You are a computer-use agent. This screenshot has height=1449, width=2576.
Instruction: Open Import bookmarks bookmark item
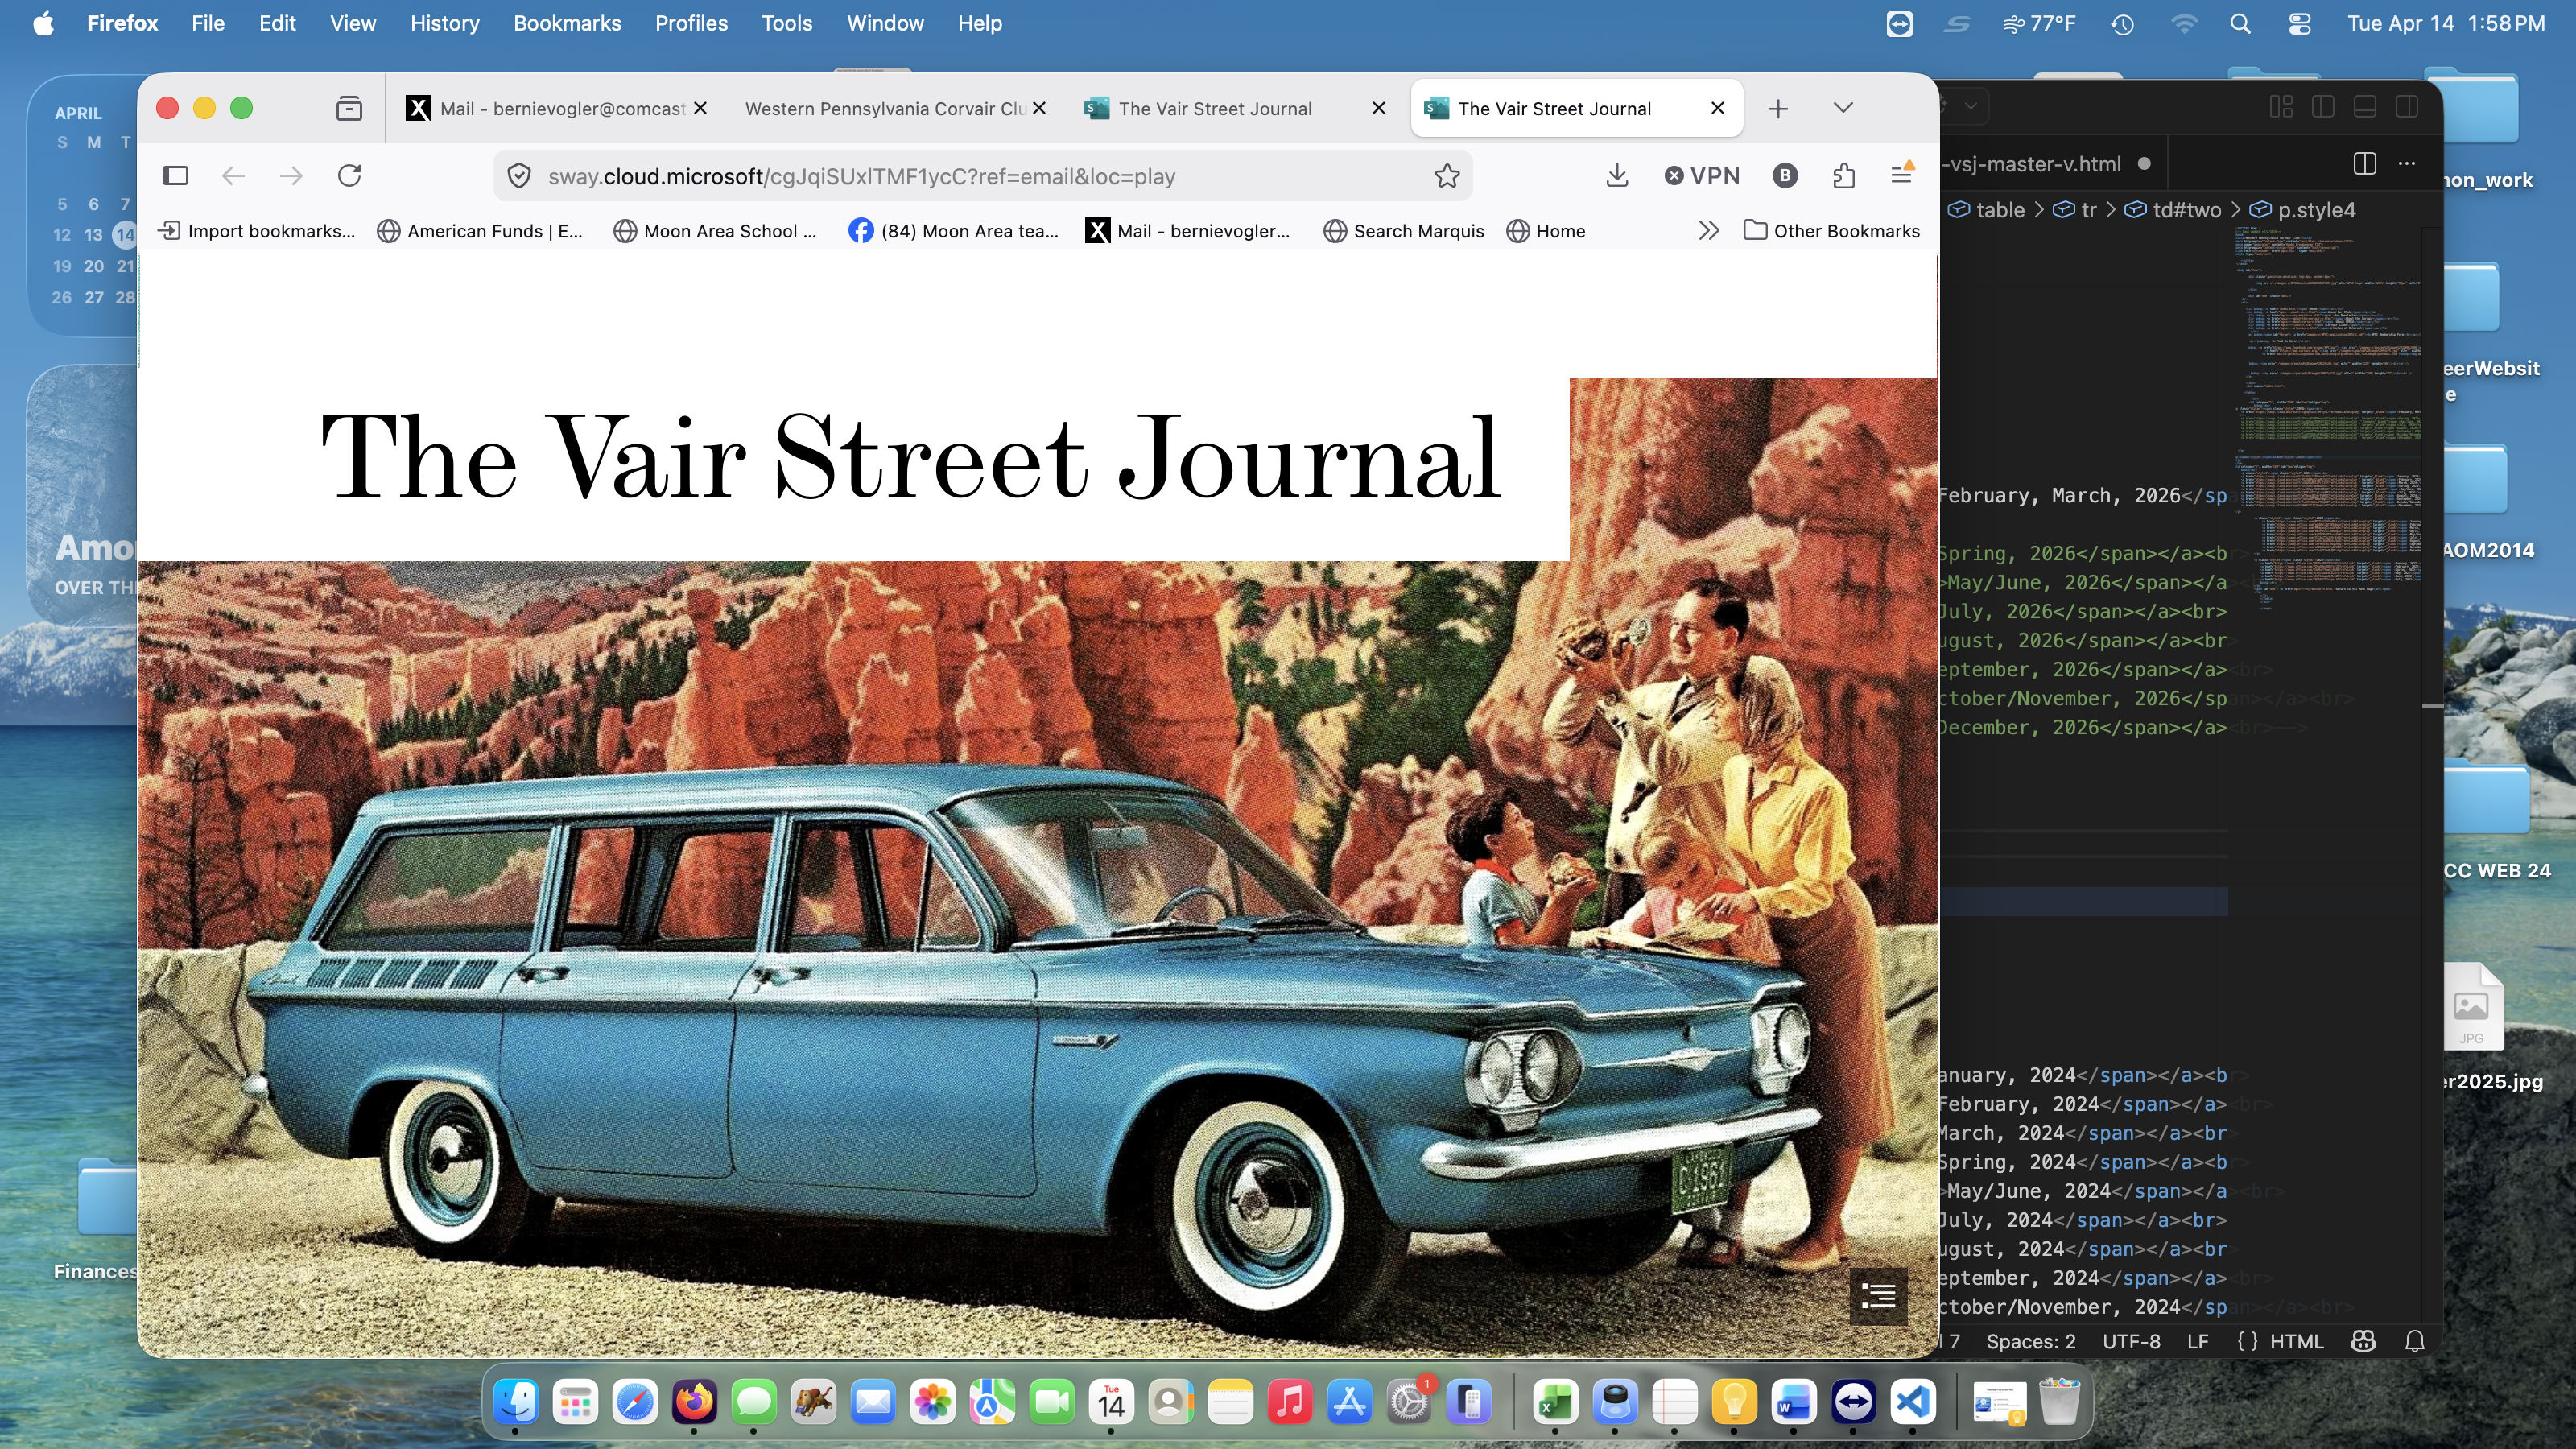(257, 231)
